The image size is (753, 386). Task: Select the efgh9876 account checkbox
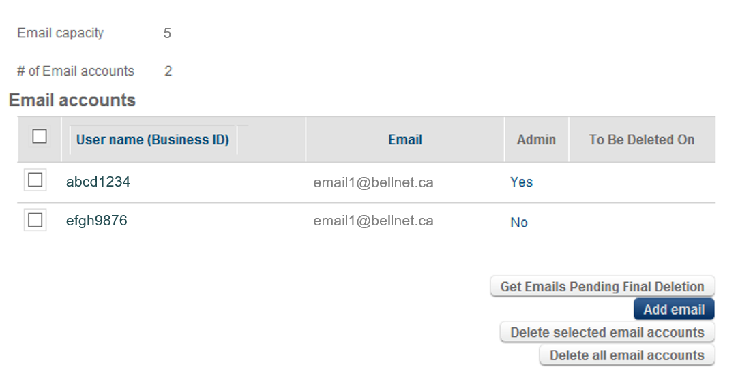click(35, 221)
